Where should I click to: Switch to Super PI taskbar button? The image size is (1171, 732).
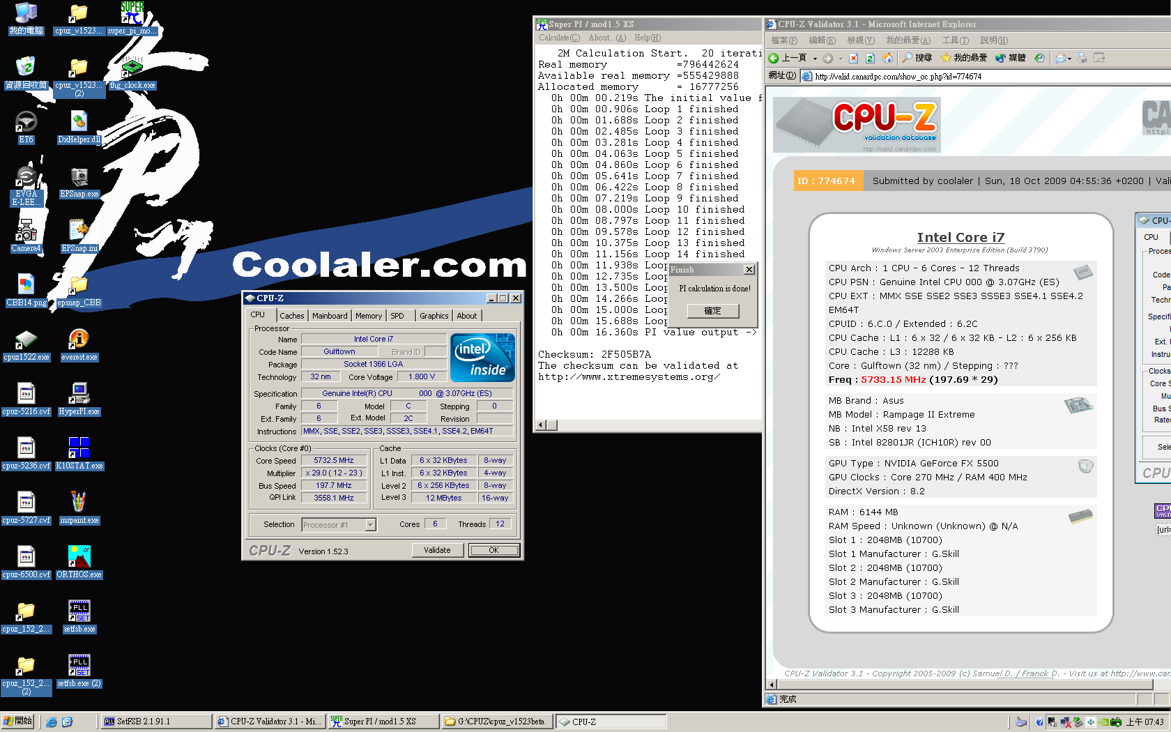pos(384,722)
